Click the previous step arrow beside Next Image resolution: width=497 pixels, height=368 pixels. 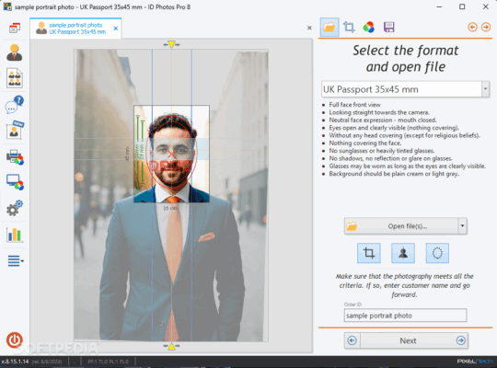353,340
